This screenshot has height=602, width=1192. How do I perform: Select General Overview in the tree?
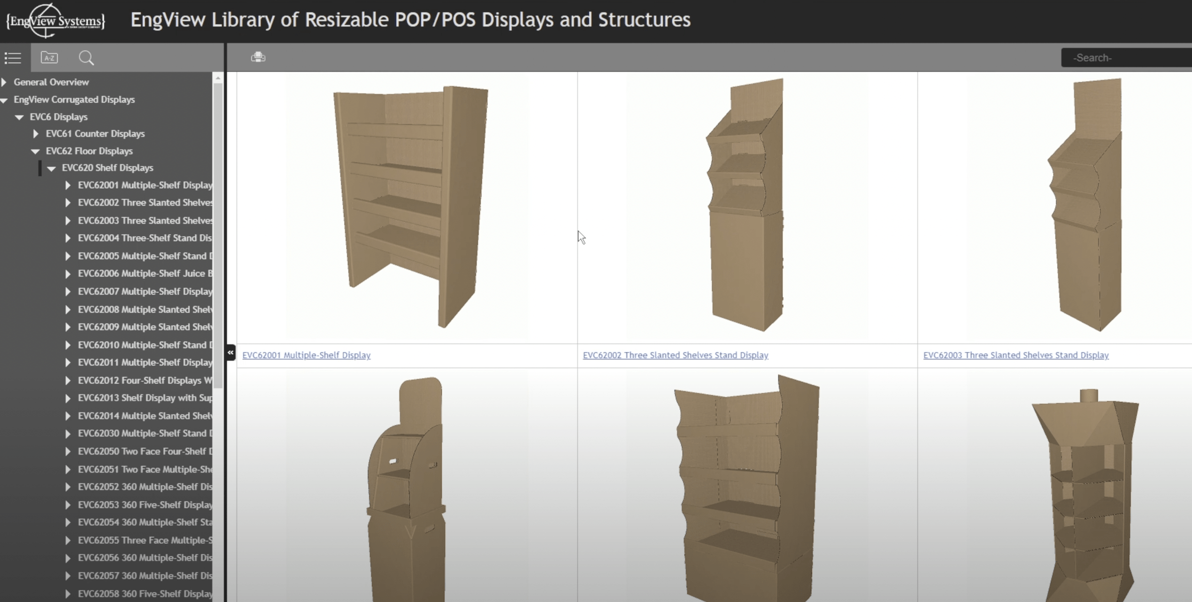(51, 82)
